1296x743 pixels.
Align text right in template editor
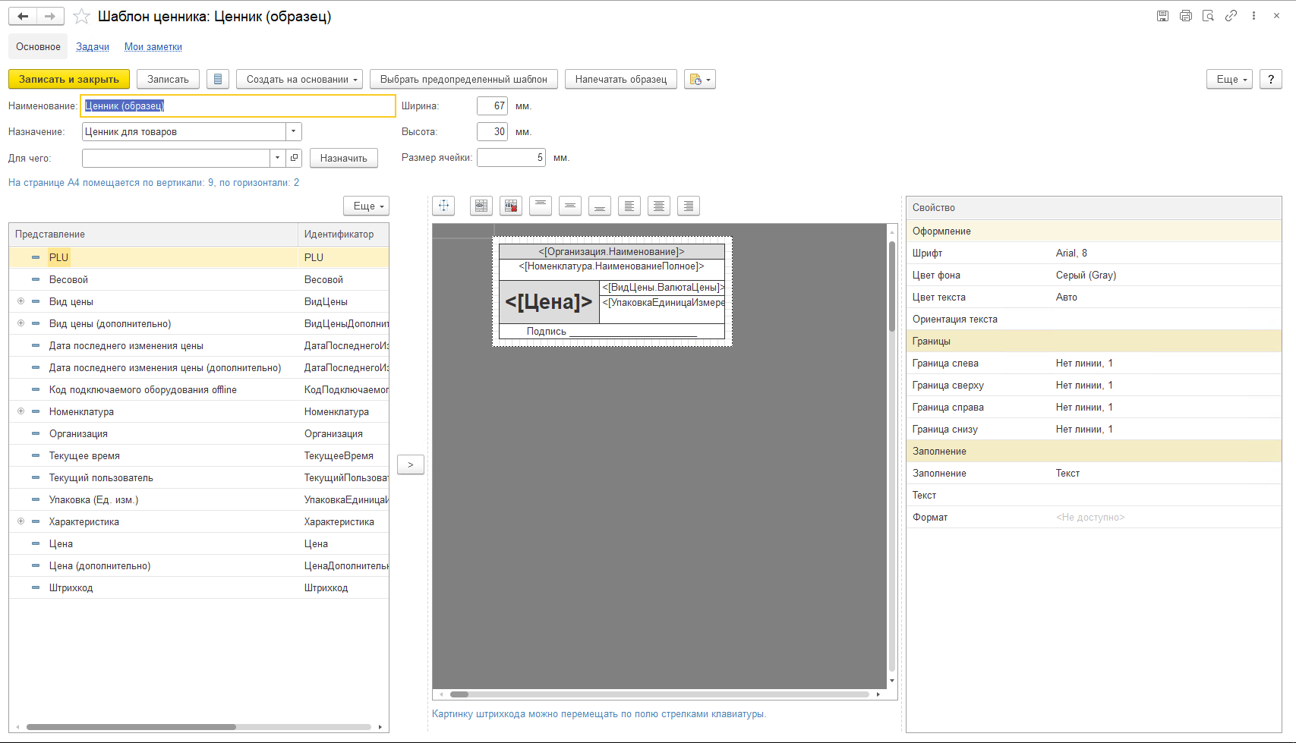(689, 206)
